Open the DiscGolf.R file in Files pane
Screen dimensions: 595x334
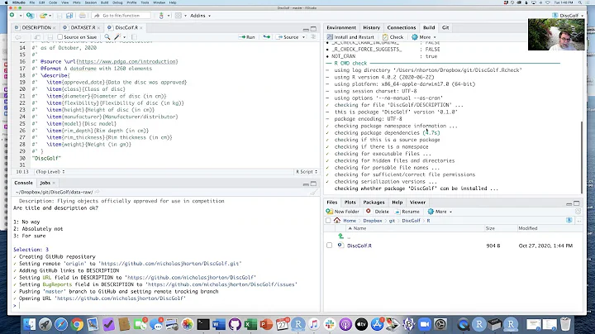pyautogui.click(x=359, y=246)
